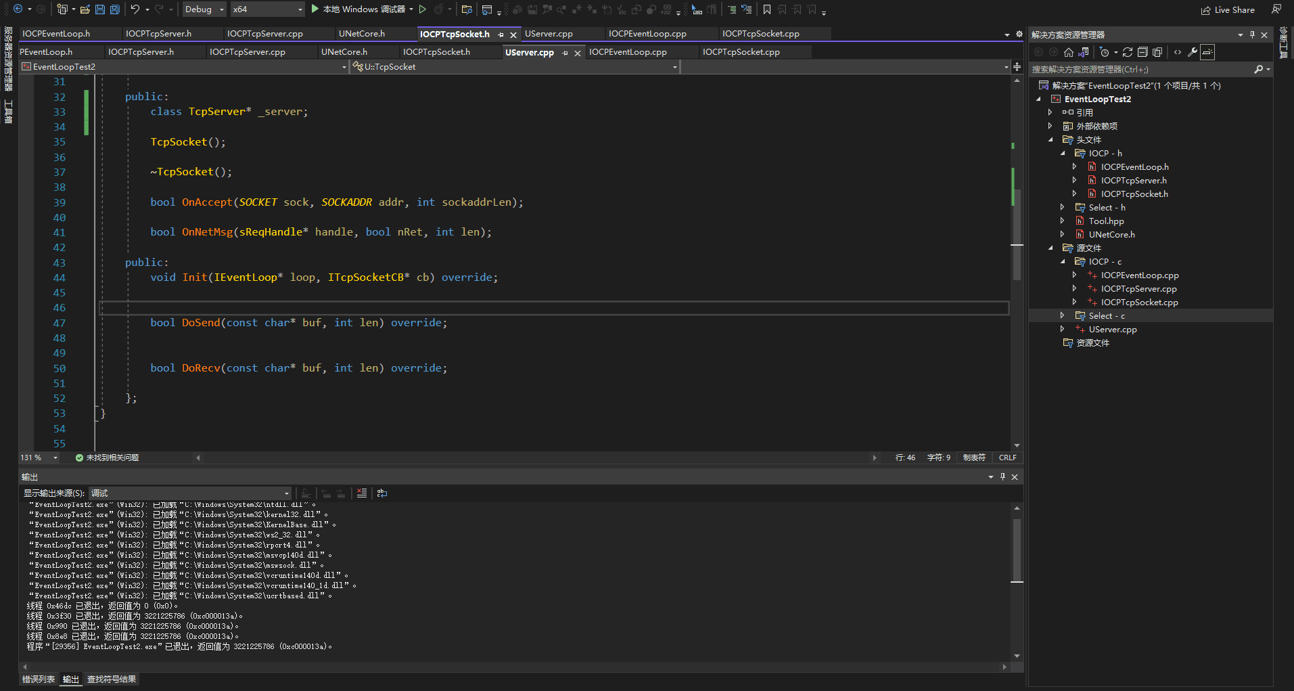Click the Save All icon in toolbar
1294x691 pixels.
tap(114, 9)
